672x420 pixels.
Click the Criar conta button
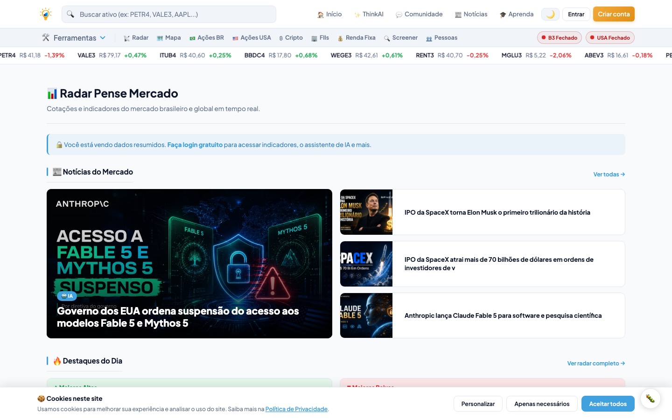coord(614,14)
